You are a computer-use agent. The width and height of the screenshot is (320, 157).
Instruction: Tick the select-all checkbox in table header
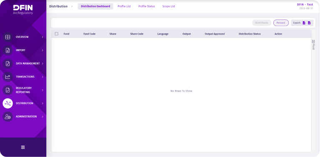tap(57, 34)
